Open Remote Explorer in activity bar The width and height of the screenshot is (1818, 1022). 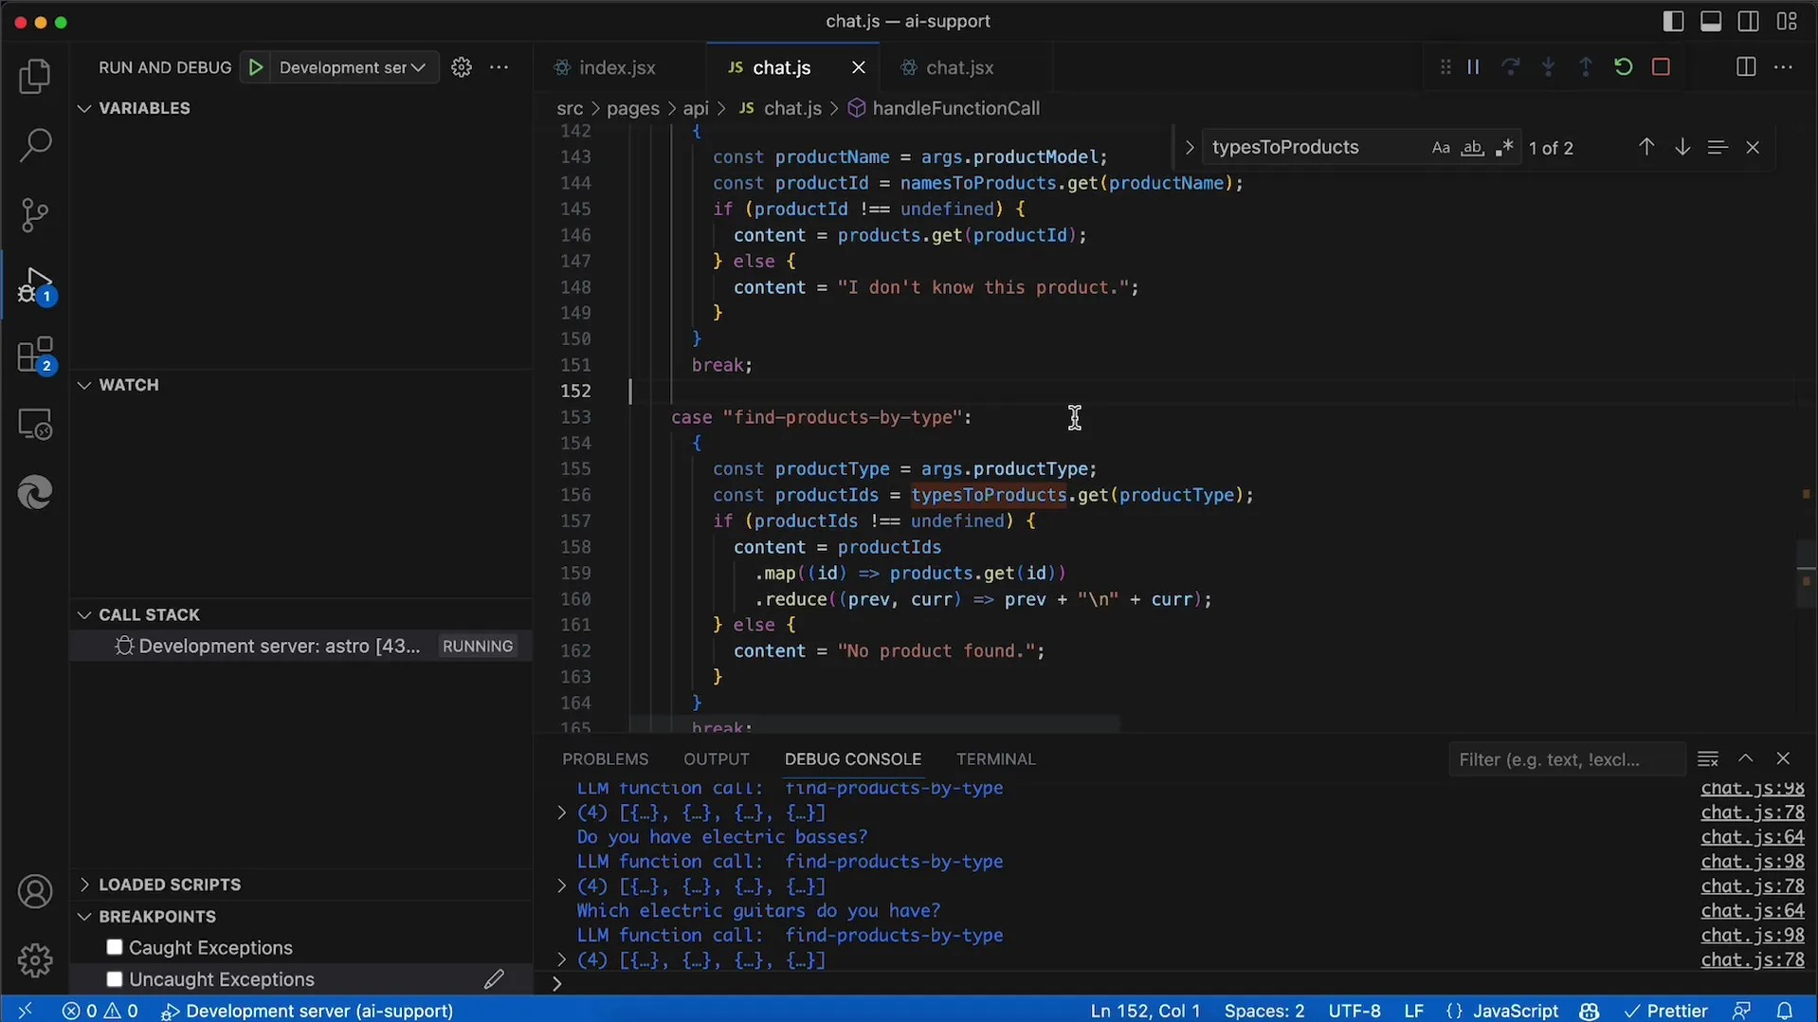(35, 425)
